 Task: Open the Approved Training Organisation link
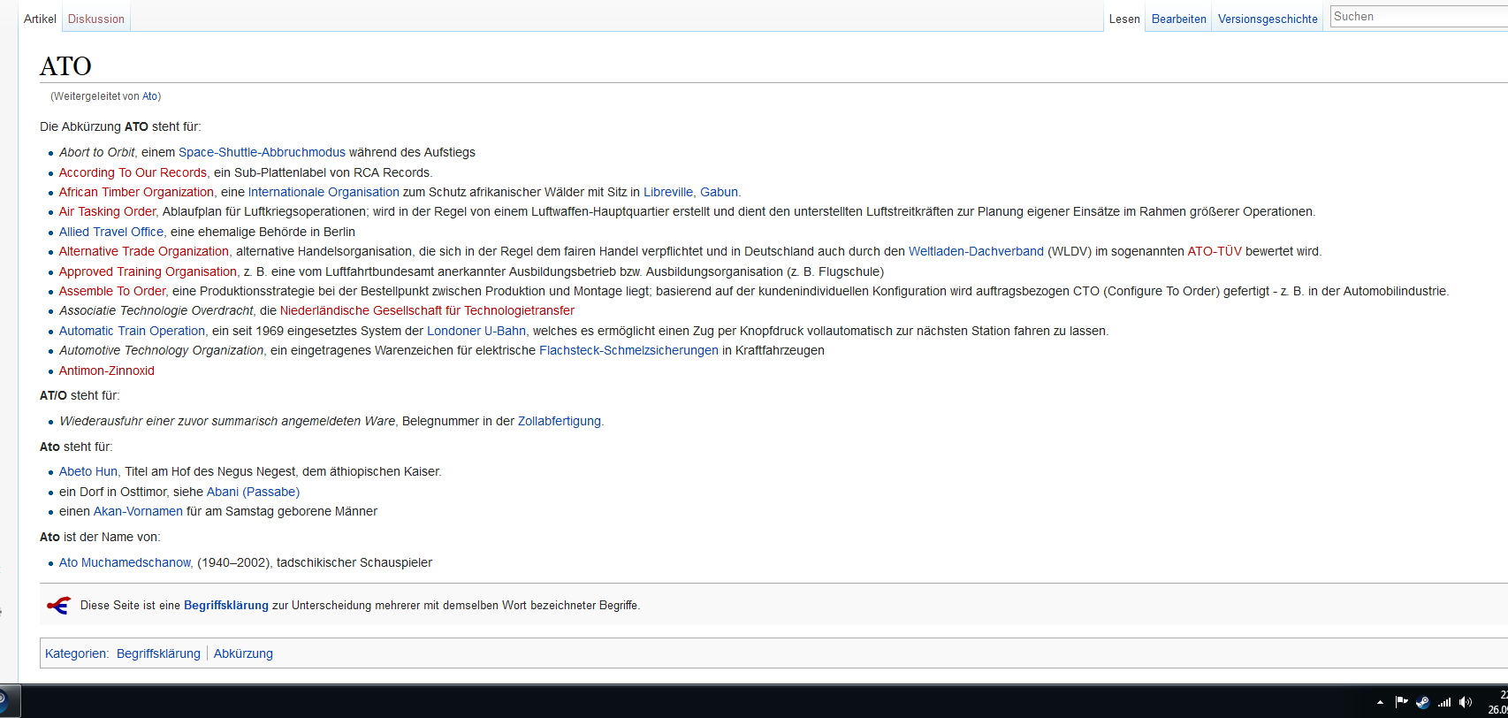tap(148, 271)
